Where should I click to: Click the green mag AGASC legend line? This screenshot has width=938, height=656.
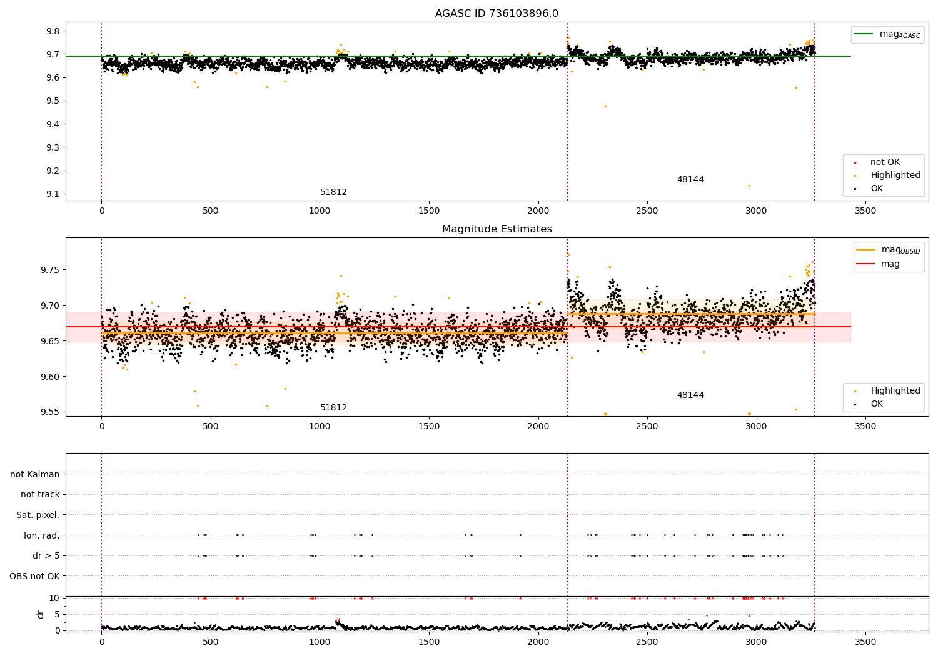(864, 34)
